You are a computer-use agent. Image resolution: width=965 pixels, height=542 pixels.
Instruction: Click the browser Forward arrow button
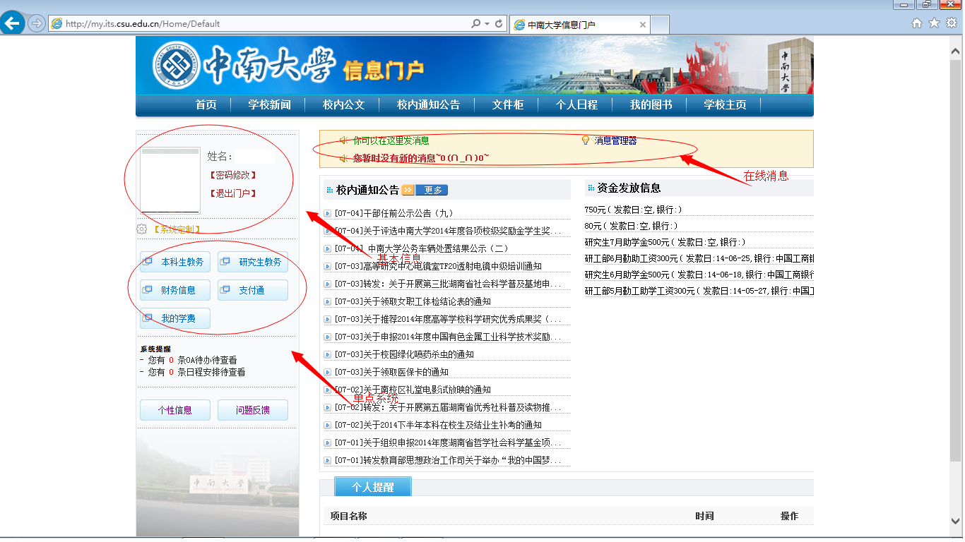coord(36,23)
